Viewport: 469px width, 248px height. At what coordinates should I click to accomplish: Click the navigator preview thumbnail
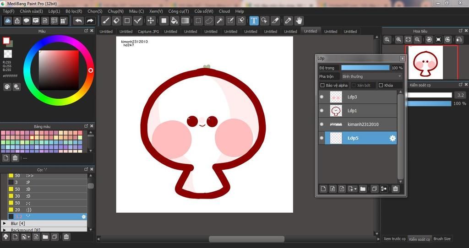pyautogui.click(x=425, y=62)
